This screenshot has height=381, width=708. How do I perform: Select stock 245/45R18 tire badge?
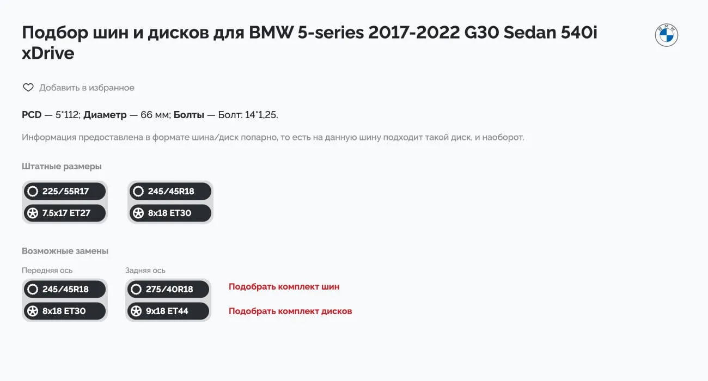pos(170,191)
